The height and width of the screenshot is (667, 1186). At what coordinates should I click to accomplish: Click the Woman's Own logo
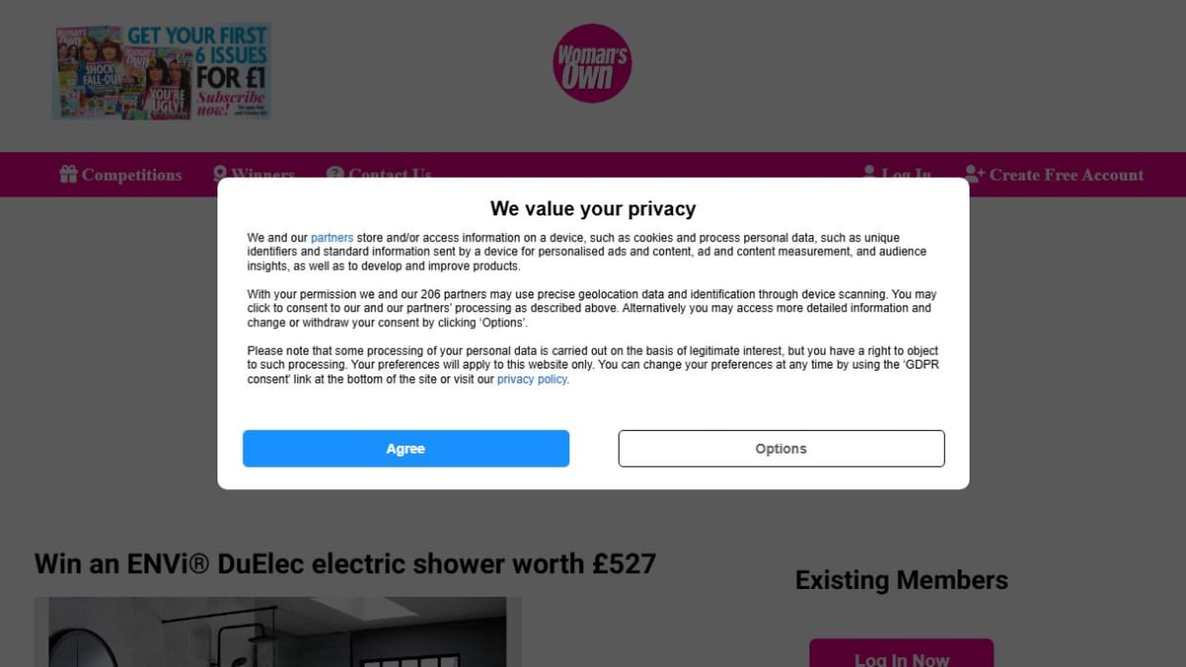click(592, 63)
